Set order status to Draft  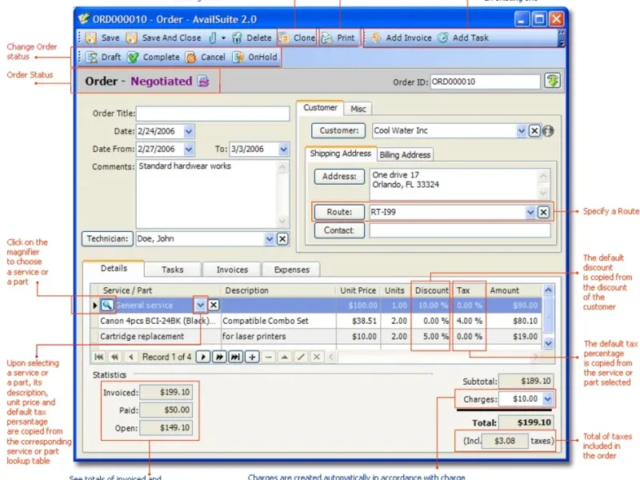pos(104,57)
